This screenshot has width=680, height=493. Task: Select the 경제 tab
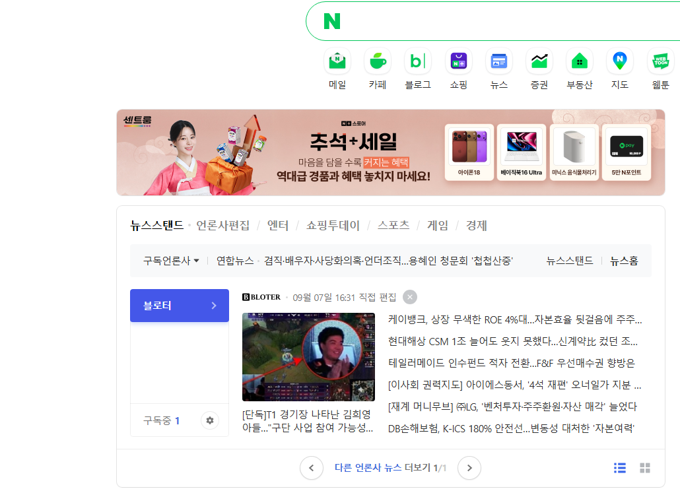[476, 226]
